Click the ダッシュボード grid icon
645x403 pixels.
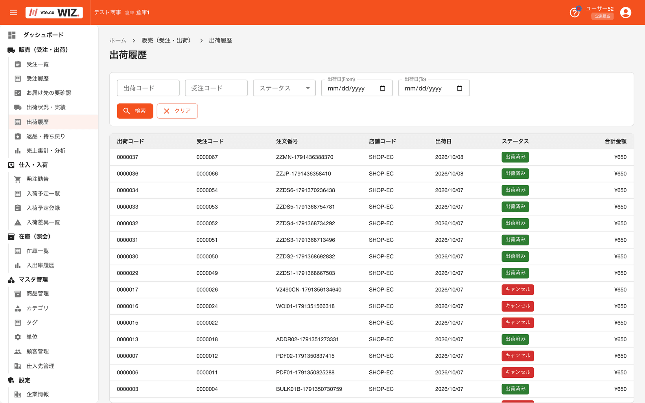pyautogui.click(x=12, y=35)
